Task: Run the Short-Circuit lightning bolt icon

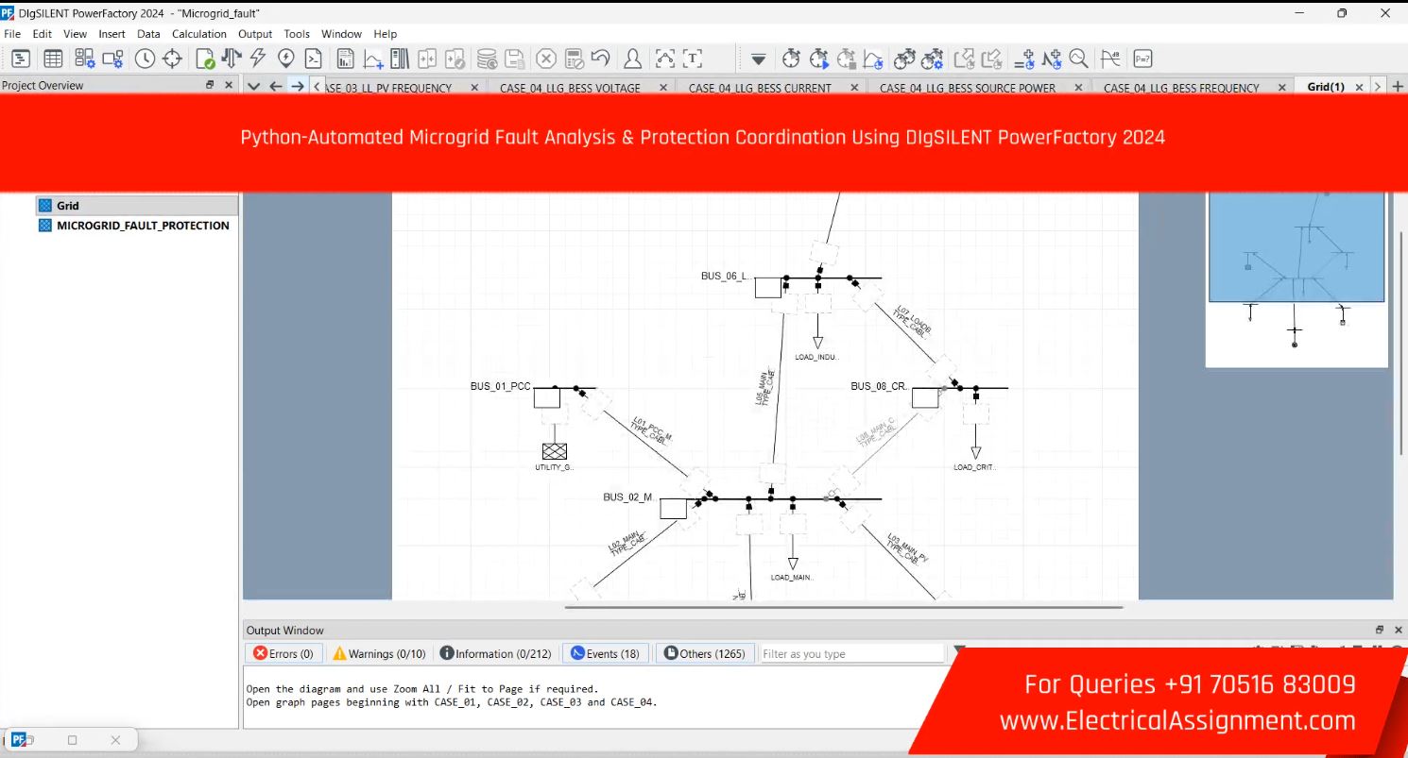Action: pyautogui.click(x=258, y=59)
